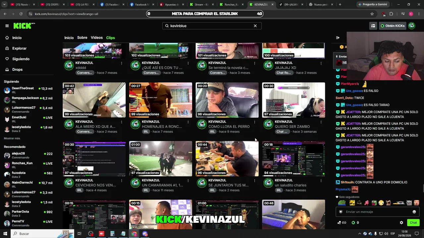This screenshot has width=424, height=238.
Task: Pick the yellow round-face quick emote
Action: tap(381, 203)
